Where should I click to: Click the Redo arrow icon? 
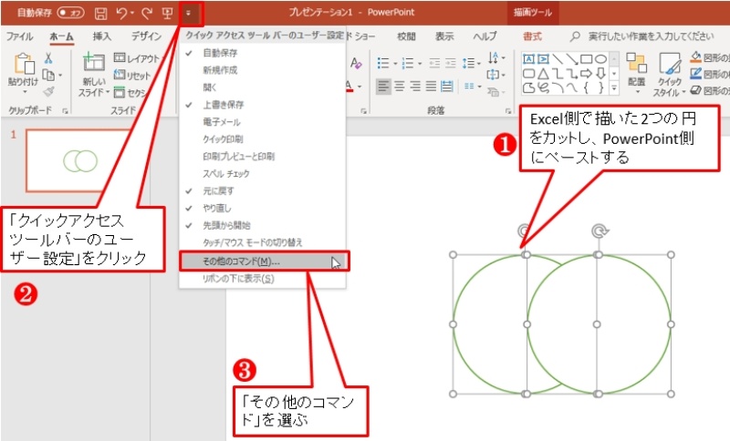point(146,14)
